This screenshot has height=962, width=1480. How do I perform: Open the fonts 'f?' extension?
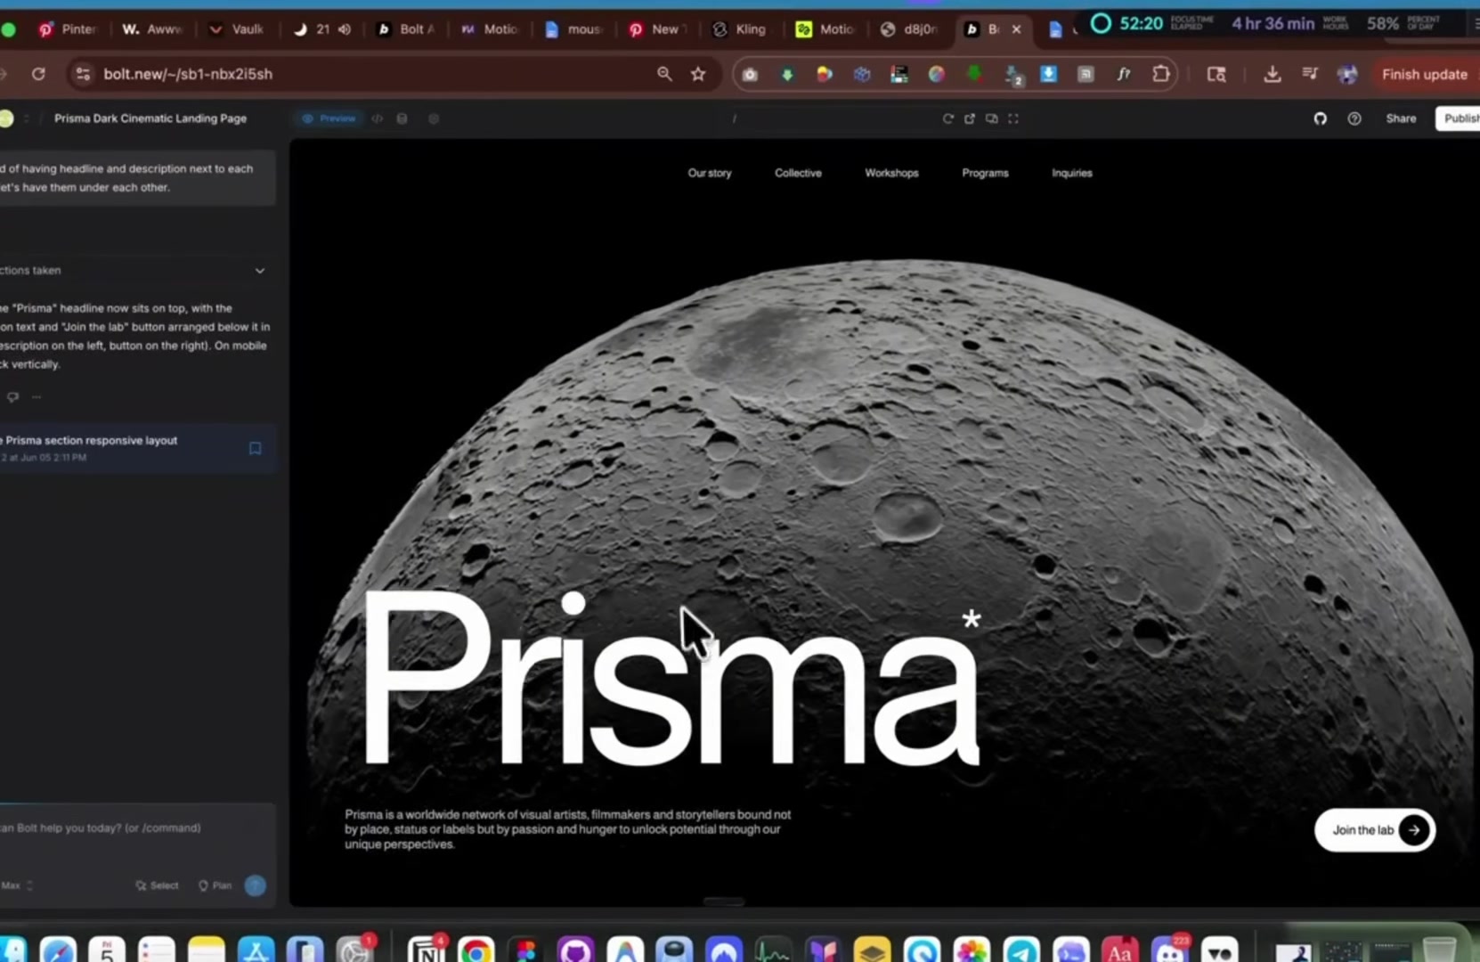[x=1124, y=75]
